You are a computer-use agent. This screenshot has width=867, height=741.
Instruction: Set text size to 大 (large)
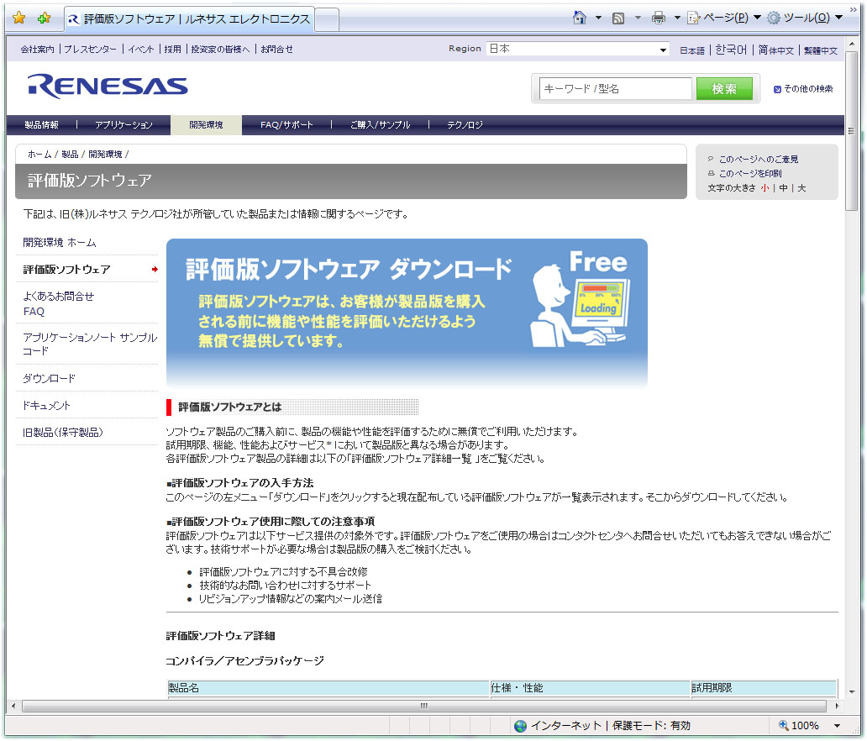[x=801, y=188]
